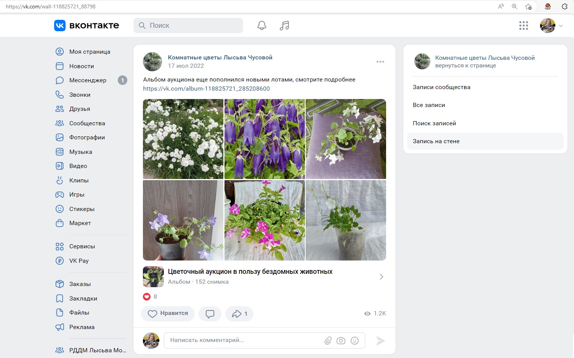The height and width of the screenshot is (358, 574).
Task: Open the vk.com album link in post
Action: coord(206,89)
